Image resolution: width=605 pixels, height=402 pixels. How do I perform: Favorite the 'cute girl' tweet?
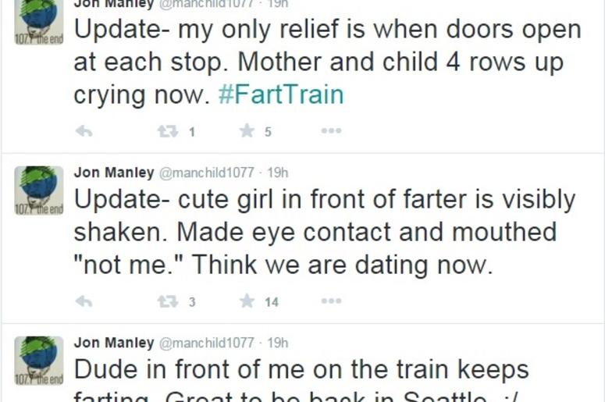pos(247,301)
